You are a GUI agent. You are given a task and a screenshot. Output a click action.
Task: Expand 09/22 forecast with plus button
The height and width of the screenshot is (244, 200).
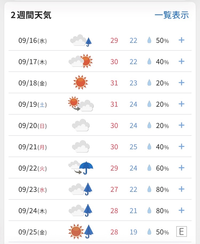(181, 168)
